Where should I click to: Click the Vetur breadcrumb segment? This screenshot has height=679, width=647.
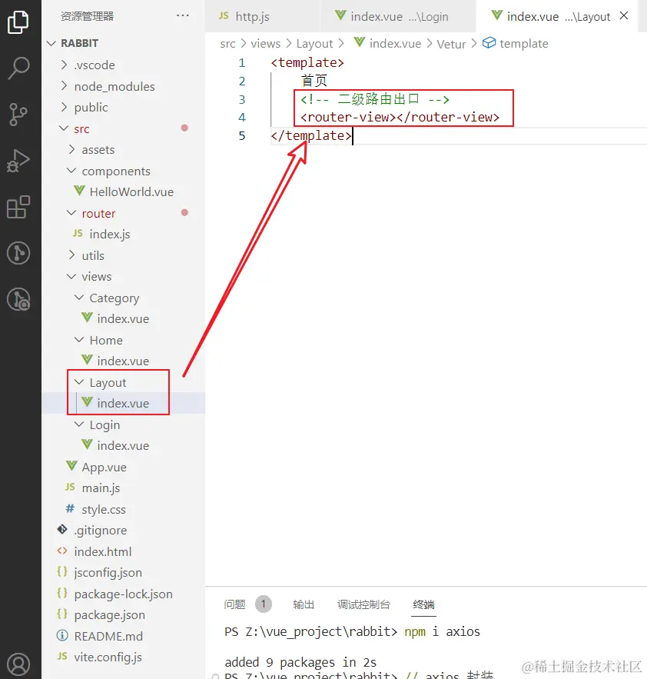click(x=451, y=44)
